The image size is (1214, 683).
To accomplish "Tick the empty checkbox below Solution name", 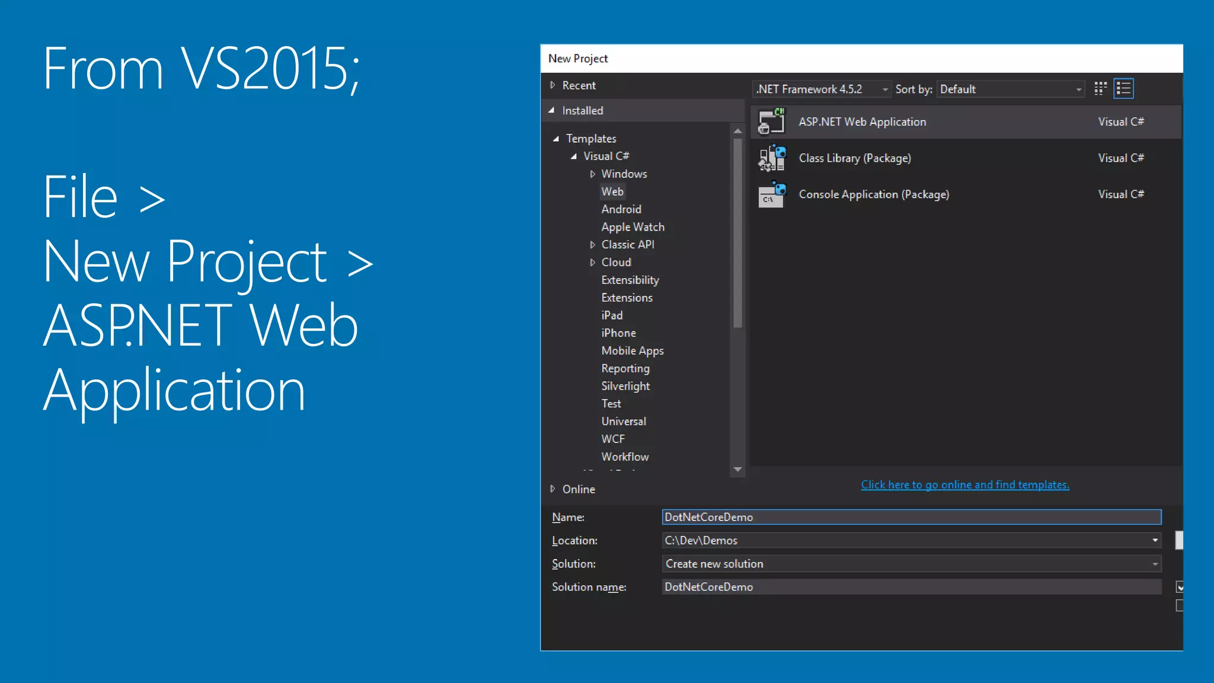I will pos(1180,605).
